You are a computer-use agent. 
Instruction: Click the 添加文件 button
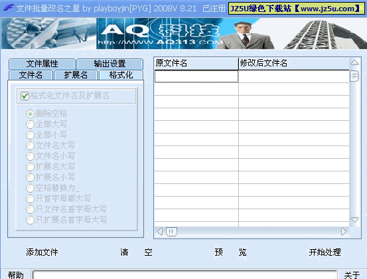coord(42,252)
